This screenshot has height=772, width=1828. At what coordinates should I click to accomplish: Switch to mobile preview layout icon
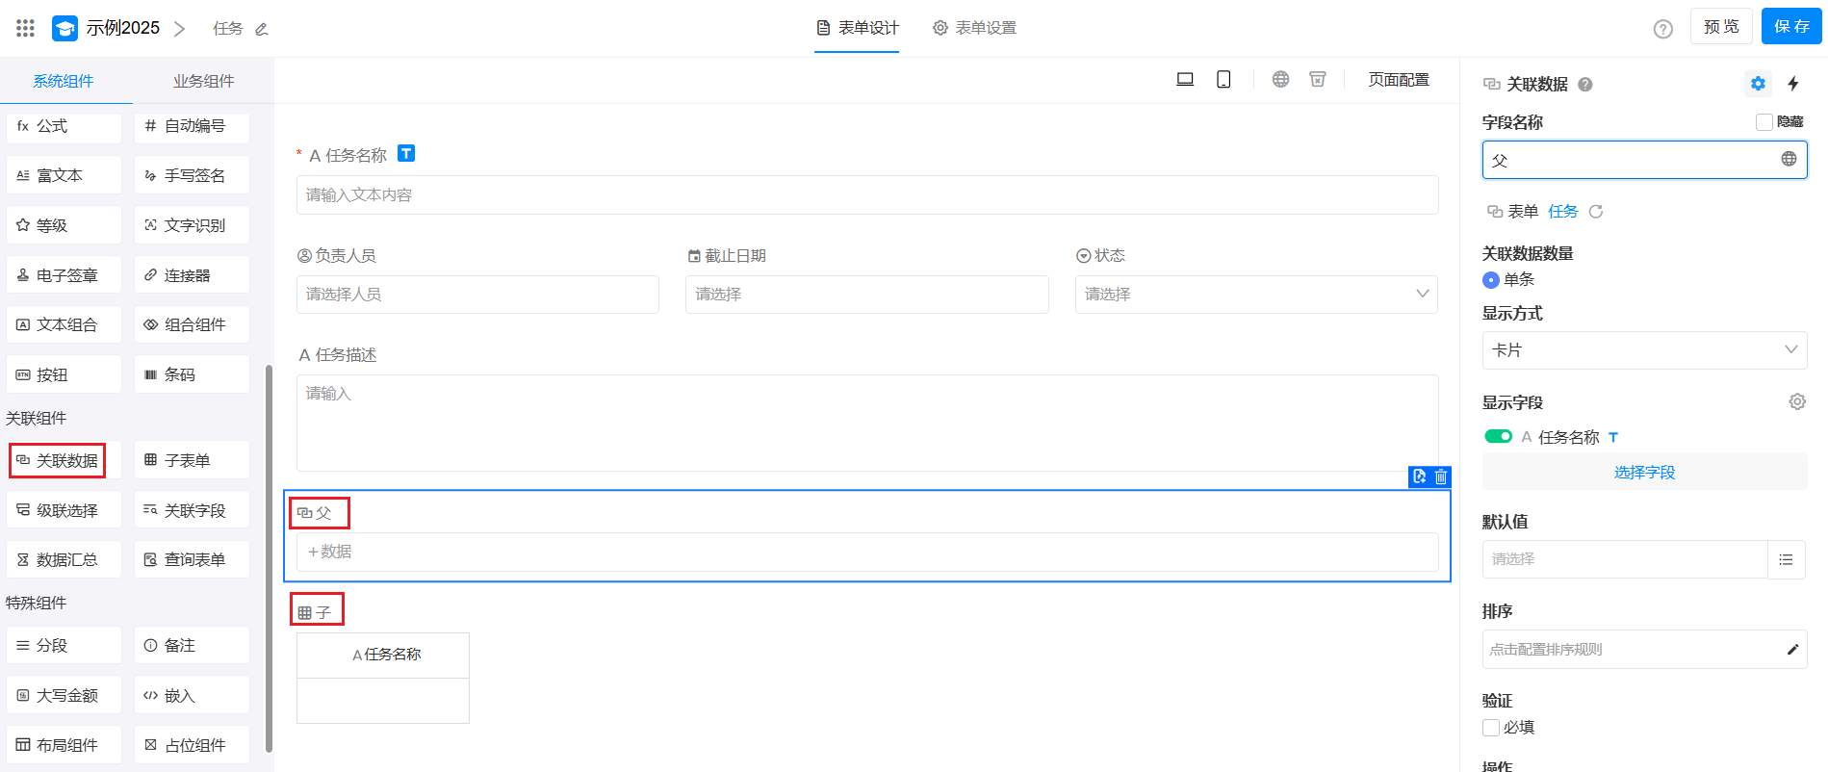(x=1223, y=80)
